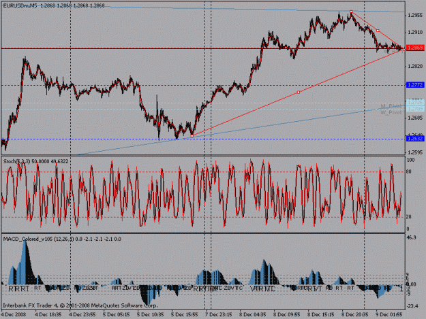Click the M_Pivot label on the chart

click(x=391, y=106)
